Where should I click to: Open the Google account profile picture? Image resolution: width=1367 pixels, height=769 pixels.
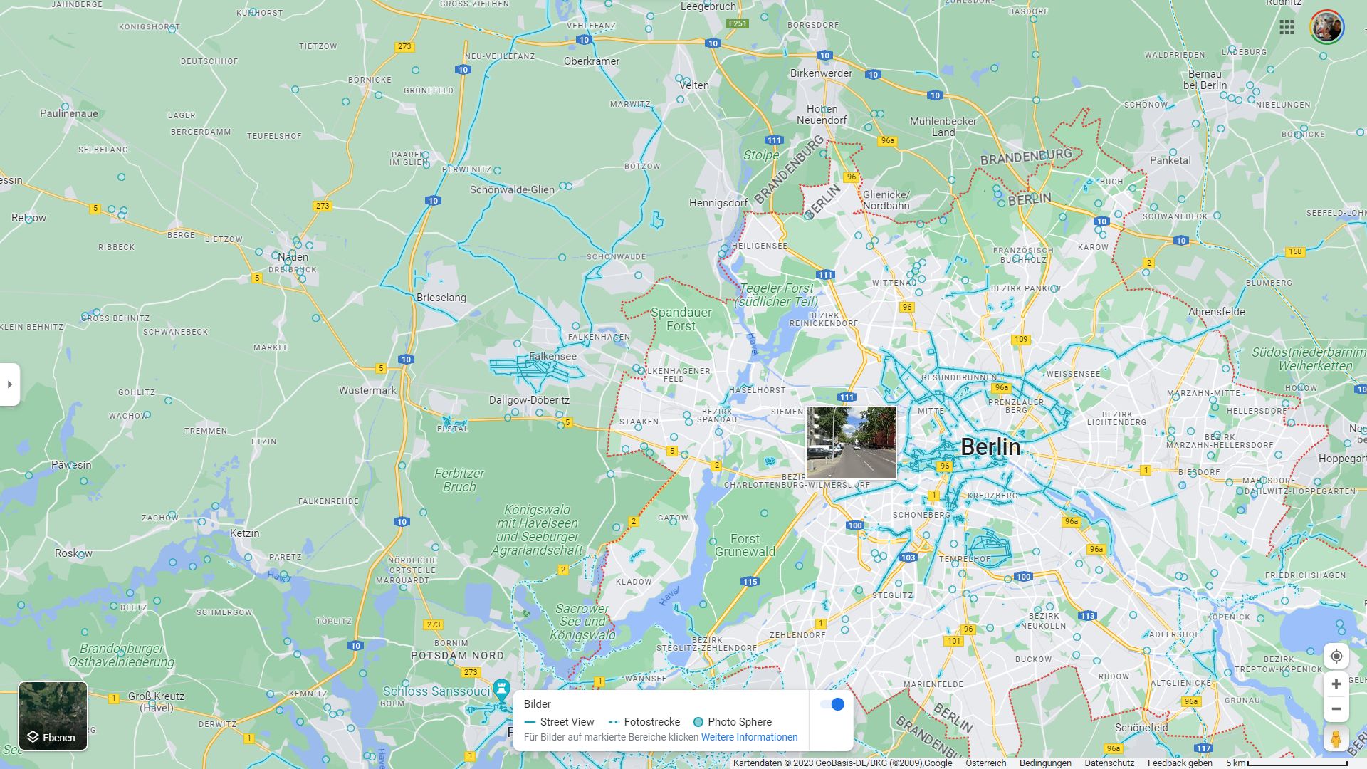[1326, 27]
